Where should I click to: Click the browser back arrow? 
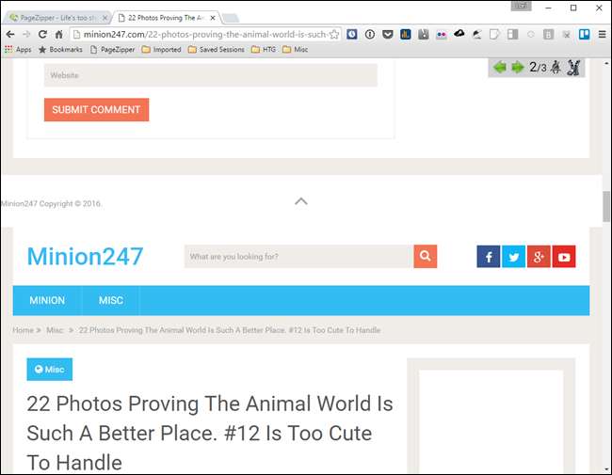tap(10, 34)
